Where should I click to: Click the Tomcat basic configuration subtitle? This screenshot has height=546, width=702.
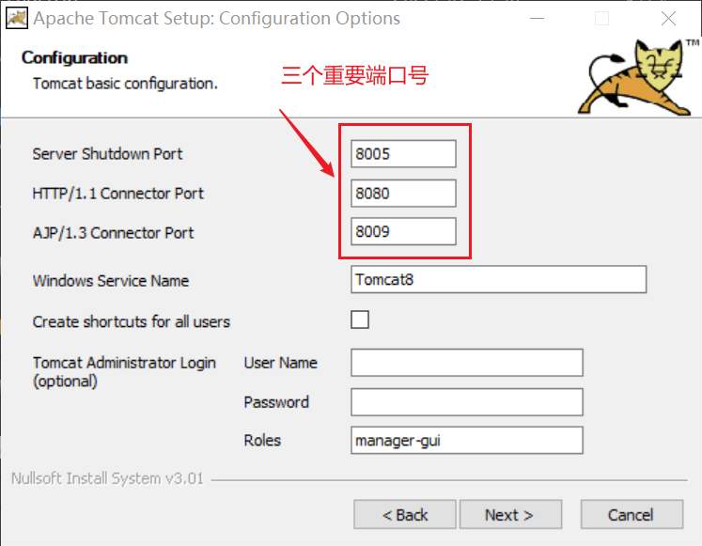pos(125,84)
